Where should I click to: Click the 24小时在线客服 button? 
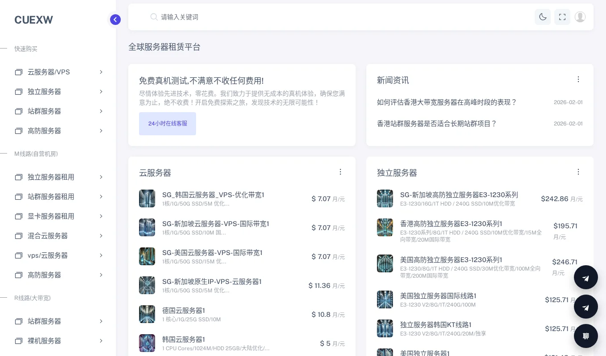[x=168, y=124]
